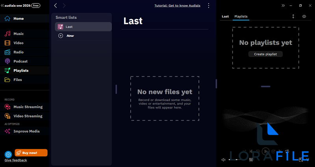Mute audio with the speaker icon
The height and width of the screenshot is (167, 315).
pyautogui.click(x=223, y=160)
